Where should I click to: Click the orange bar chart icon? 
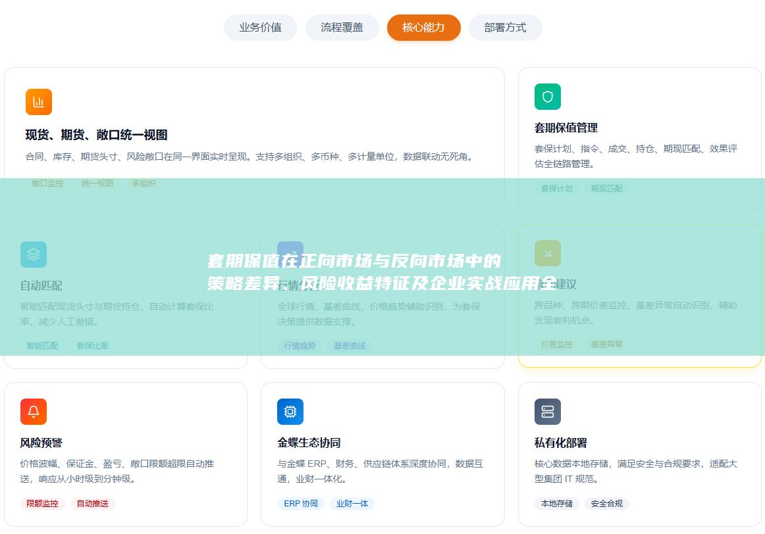[x=39, y=102]
